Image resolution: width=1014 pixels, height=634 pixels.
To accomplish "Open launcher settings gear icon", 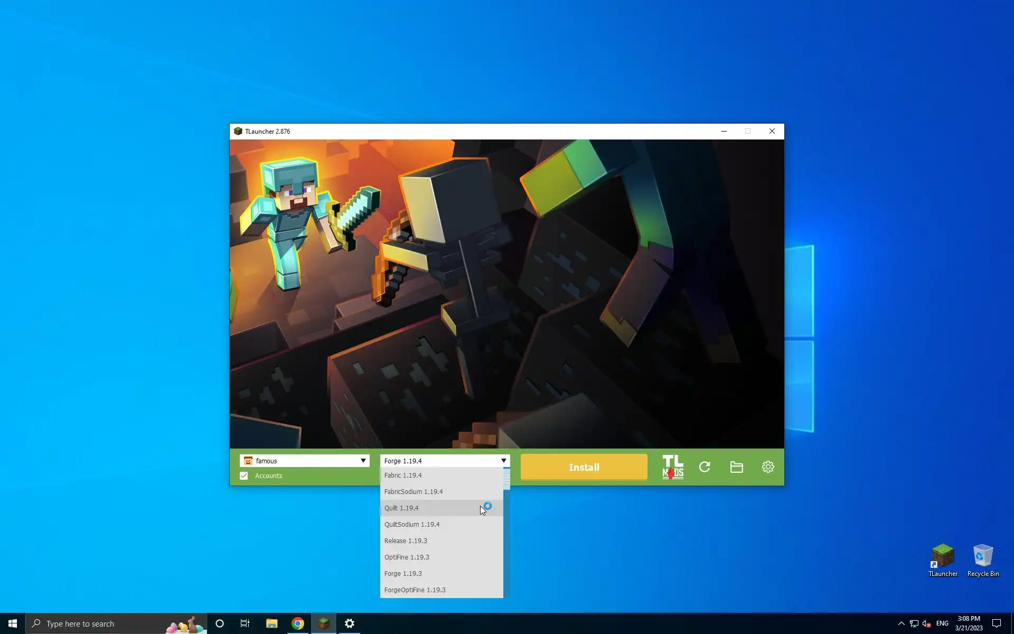I will pyautogui.click(x=768, y=467).
